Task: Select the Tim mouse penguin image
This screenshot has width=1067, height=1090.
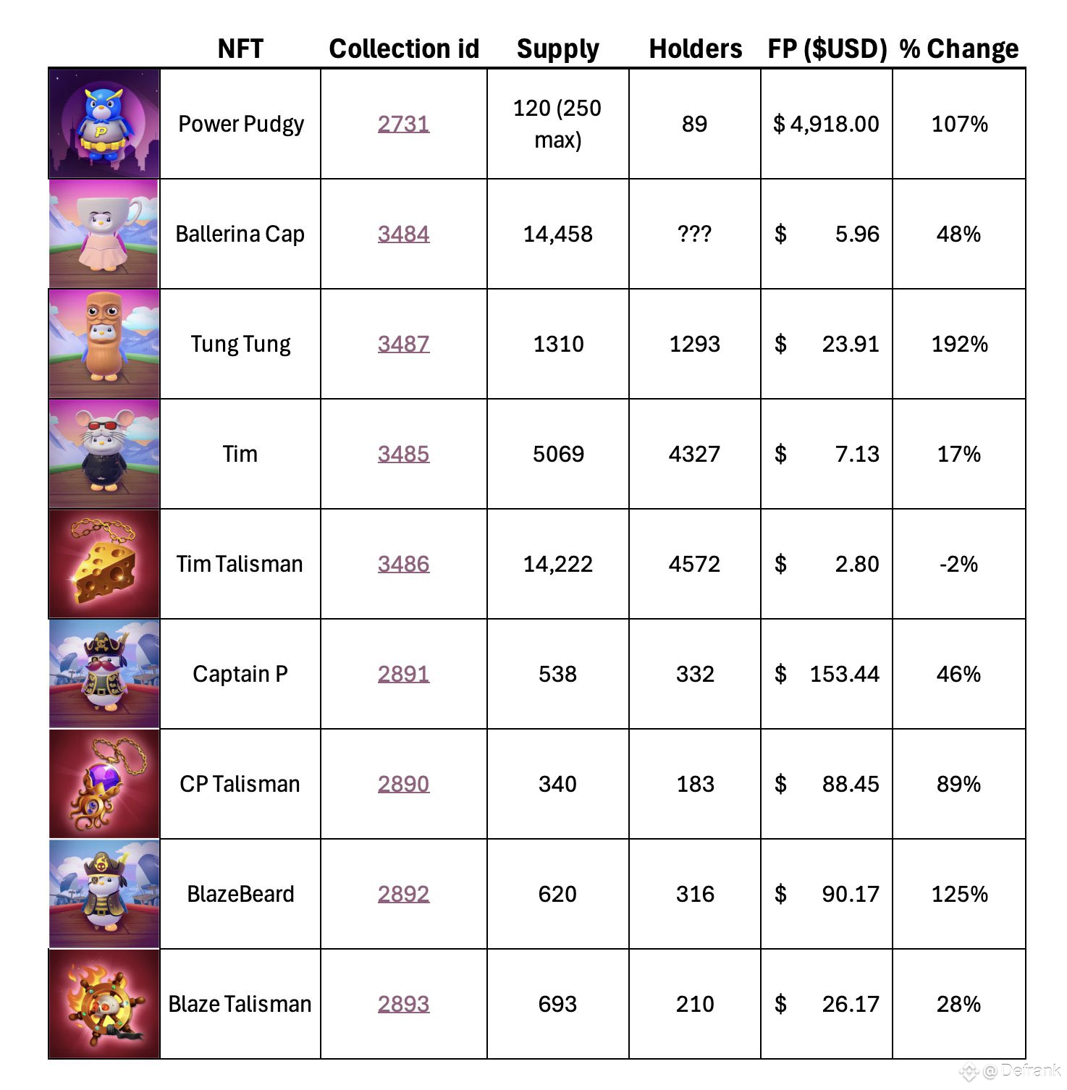Action: (104, 454)
